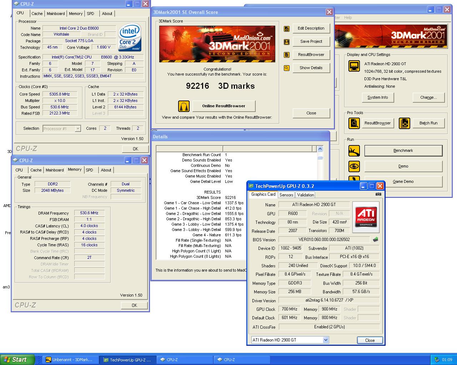Click the ATI Radeon Graphics logo
Screen dimensions: 457x365
366,217
